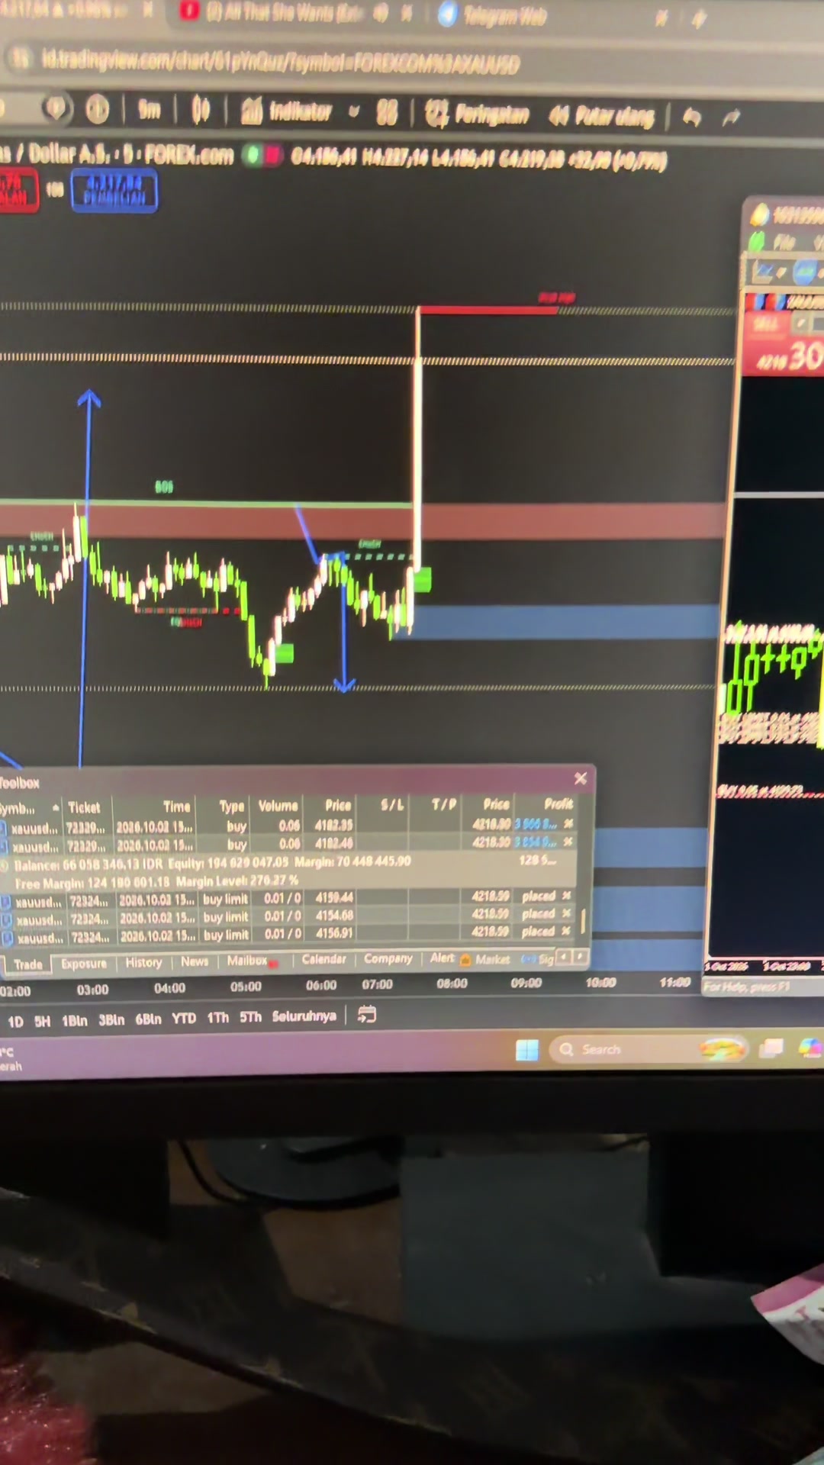Set chart range to Seluruhnya
Viewport: 824px width, 1465px height.
click(x=304, y=1016)
